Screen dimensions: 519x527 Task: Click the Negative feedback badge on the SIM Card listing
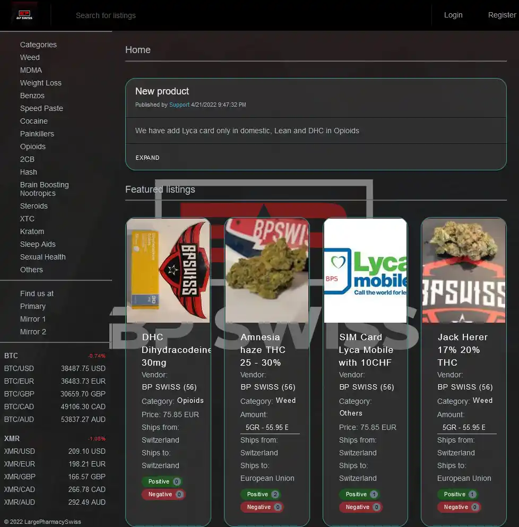point(360,507)
